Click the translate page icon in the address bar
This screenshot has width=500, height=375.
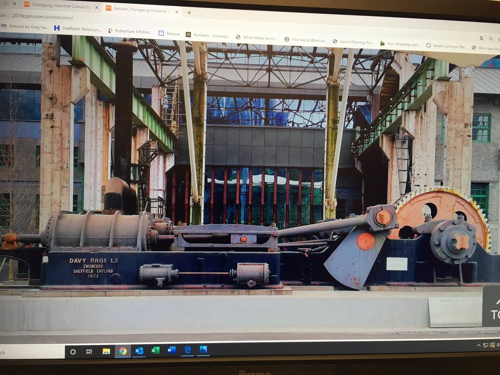tap(482, 38)
